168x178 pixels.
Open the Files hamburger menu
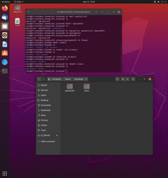pos(133,79)
